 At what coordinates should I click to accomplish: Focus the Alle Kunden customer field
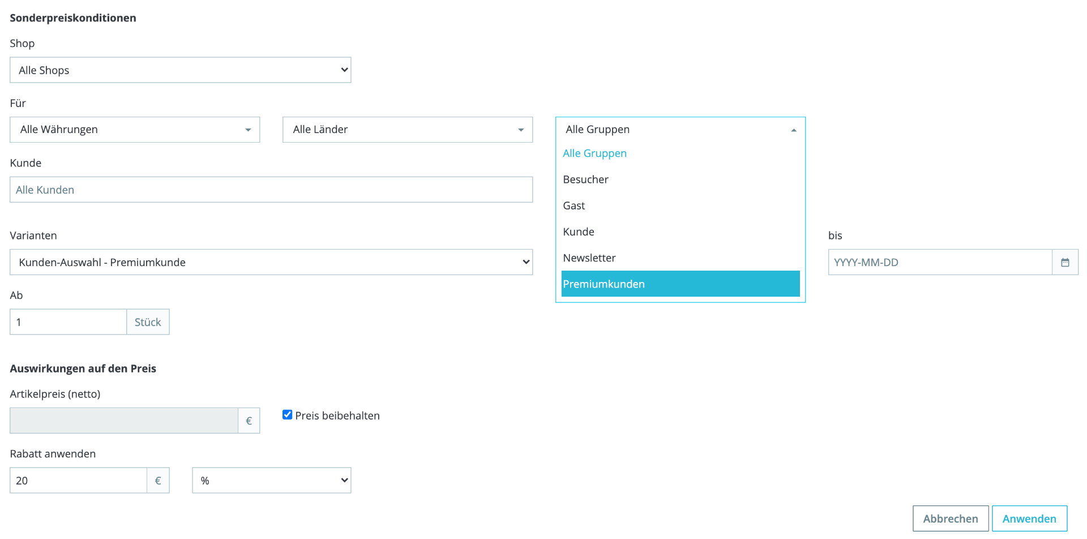pos(271,190)
